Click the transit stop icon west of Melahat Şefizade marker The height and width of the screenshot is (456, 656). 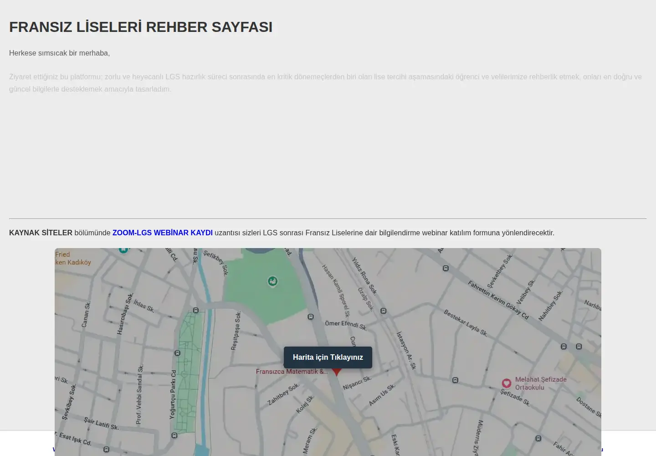point(455,380)
